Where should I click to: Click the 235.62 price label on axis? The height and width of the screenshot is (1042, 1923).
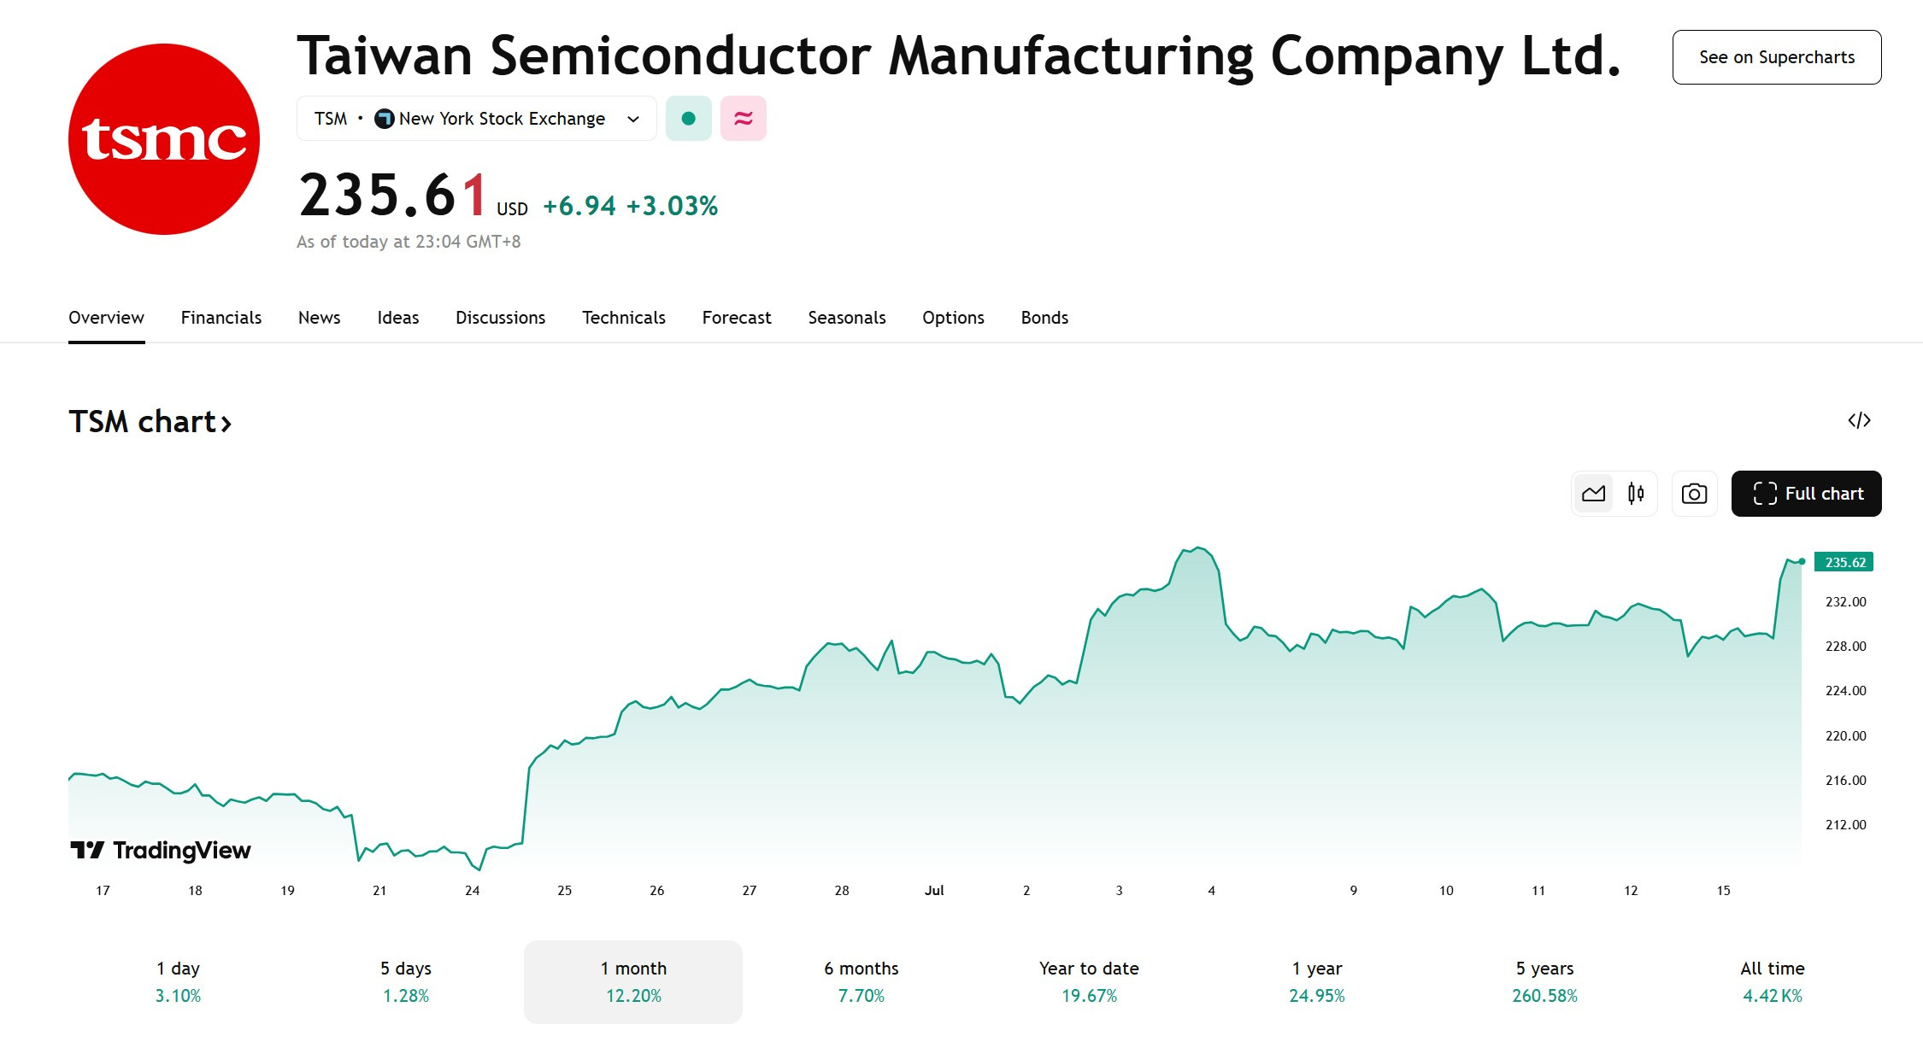click(1844, 562)
